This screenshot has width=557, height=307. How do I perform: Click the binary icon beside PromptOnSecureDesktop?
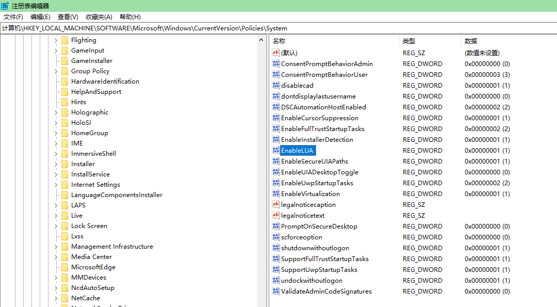[275, 227]
